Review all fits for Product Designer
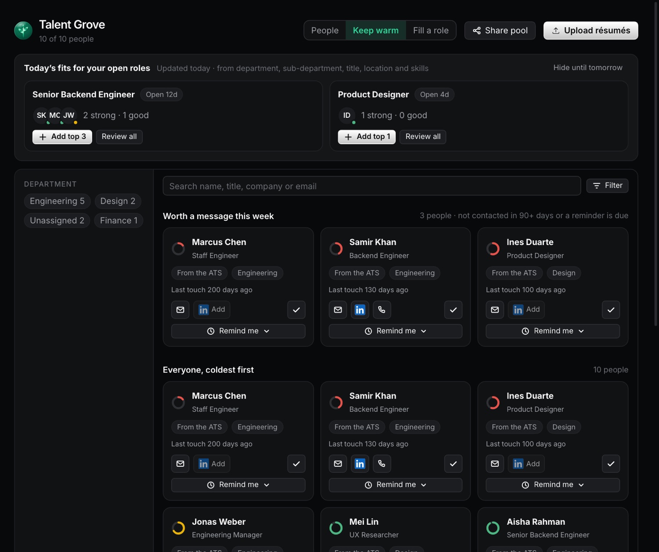Viewport: 659px width, 552px height. tap(423, 137)
